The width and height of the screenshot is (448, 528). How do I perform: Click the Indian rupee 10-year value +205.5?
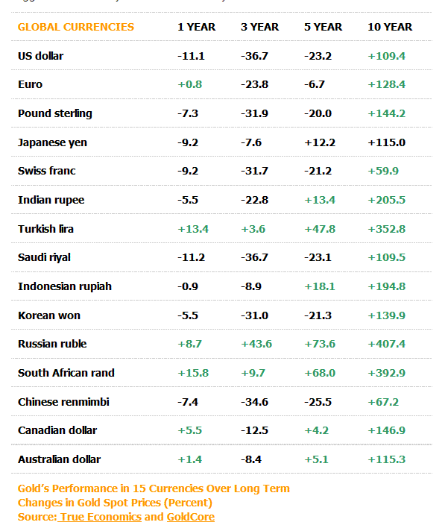(386, 200)
